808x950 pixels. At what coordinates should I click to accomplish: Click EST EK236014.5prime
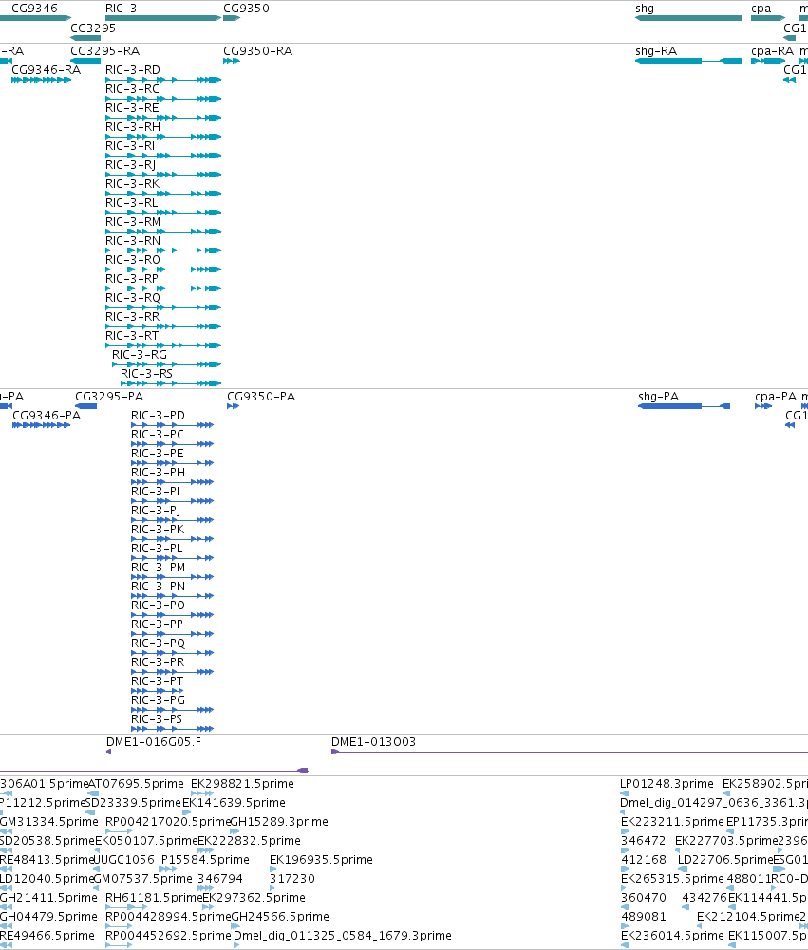pyautogui.click(x=625, y=945)
